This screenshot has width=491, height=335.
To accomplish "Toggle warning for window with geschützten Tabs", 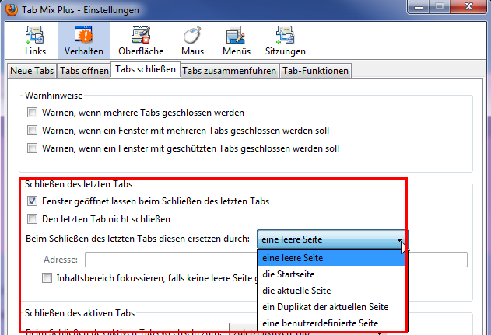I will tap(32, 148).
